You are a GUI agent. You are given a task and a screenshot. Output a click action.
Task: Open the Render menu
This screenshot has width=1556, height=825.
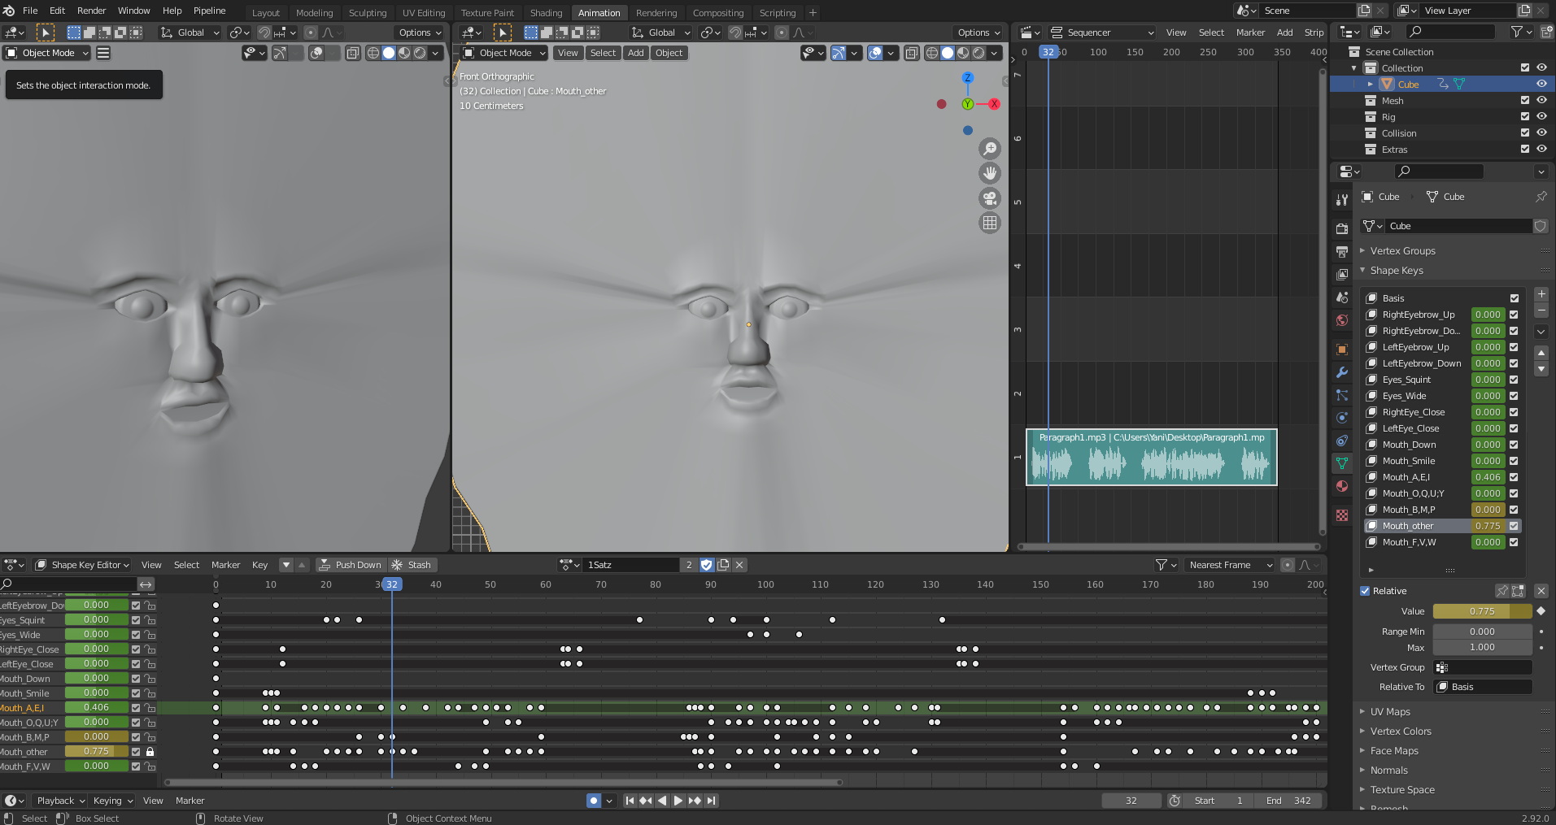coord(91,11)
